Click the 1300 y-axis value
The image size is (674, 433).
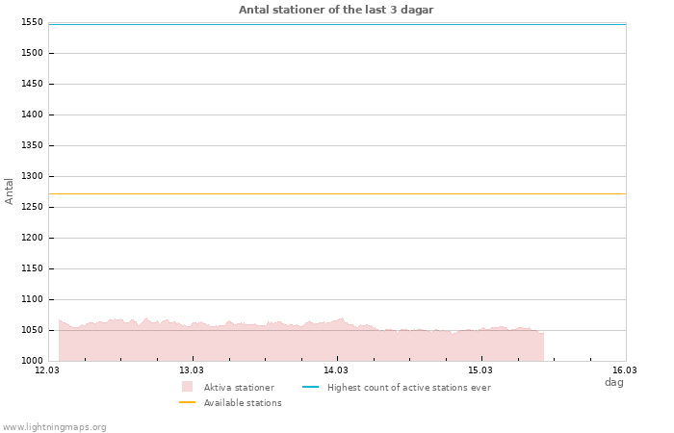click(x=32, y=176)
